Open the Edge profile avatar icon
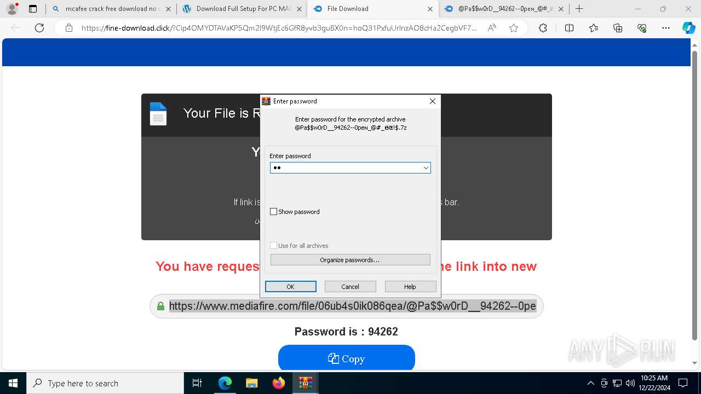The width and height of the screenshot is (701, 394). point(12,9)
